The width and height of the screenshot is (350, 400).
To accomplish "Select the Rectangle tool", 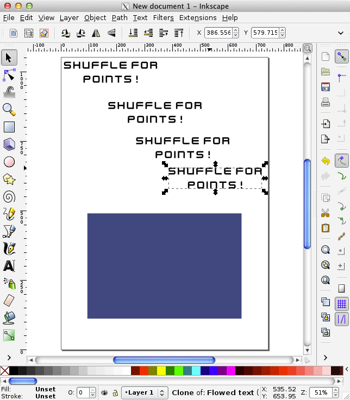I will point(9,127).
